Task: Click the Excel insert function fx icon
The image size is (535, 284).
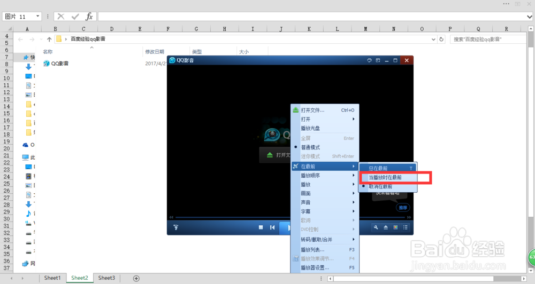Action: coord(89,17)
